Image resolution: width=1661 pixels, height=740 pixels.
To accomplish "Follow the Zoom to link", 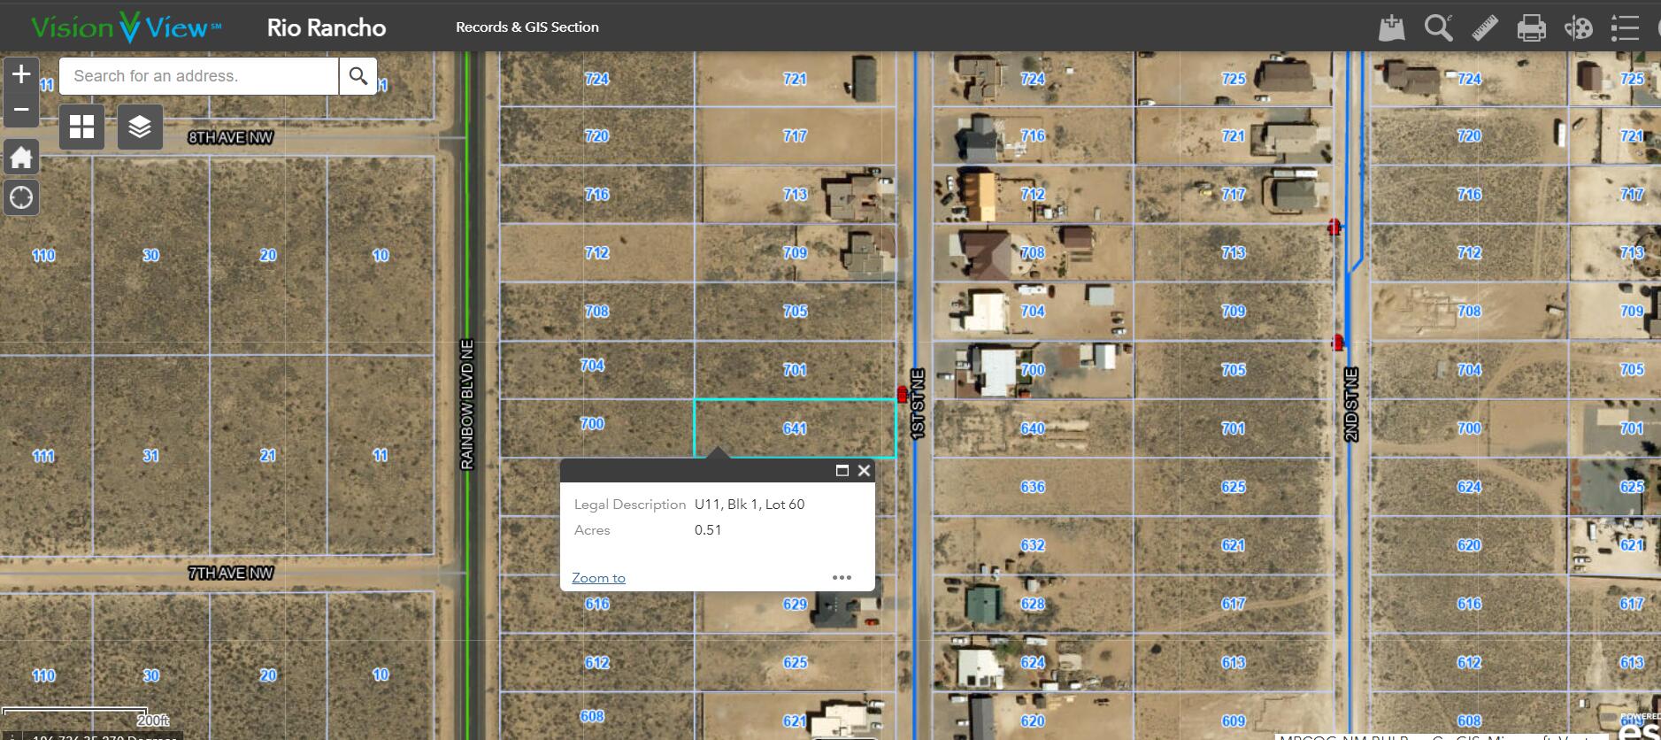I will click(598, 578).
